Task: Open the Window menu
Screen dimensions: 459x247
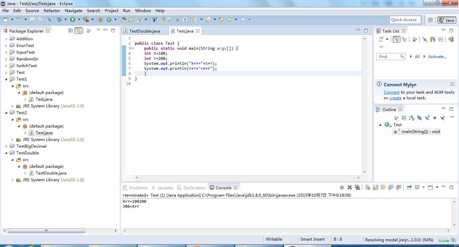Action: click(x=143, y=10)
